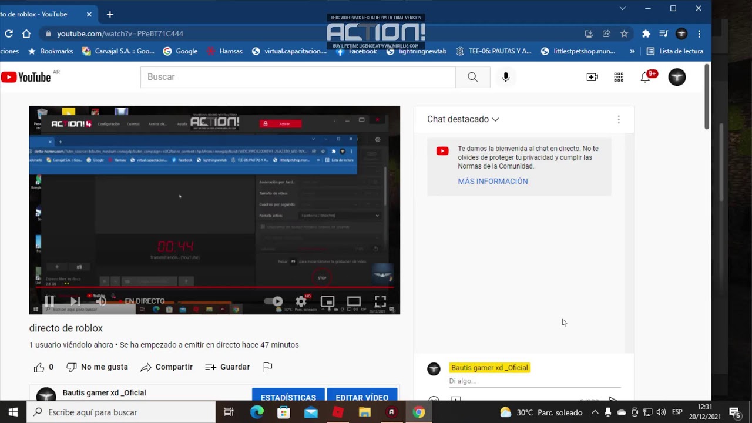752x423 pixels.
Task: Open a new Chrome tab
Action: (110, 14)
